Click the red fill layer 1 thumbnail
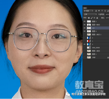This screenshot has height=99, width=109. 88,41
